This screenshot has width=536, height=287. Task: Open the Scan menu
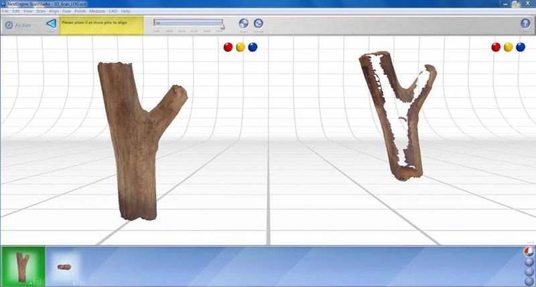coord(40,11)
